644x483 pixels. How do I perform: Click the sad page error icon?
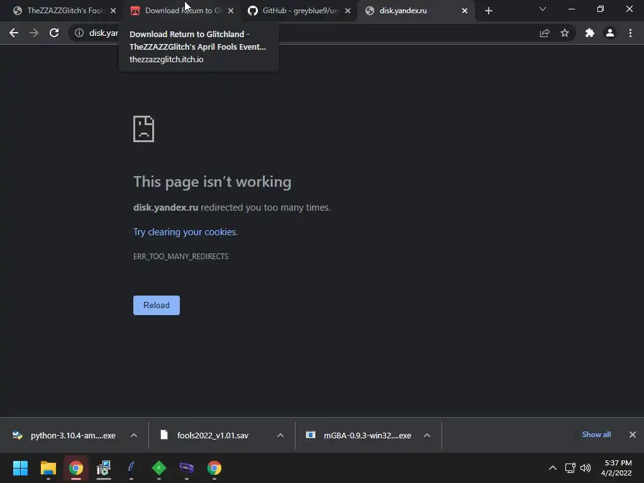[x=144, y=129]
